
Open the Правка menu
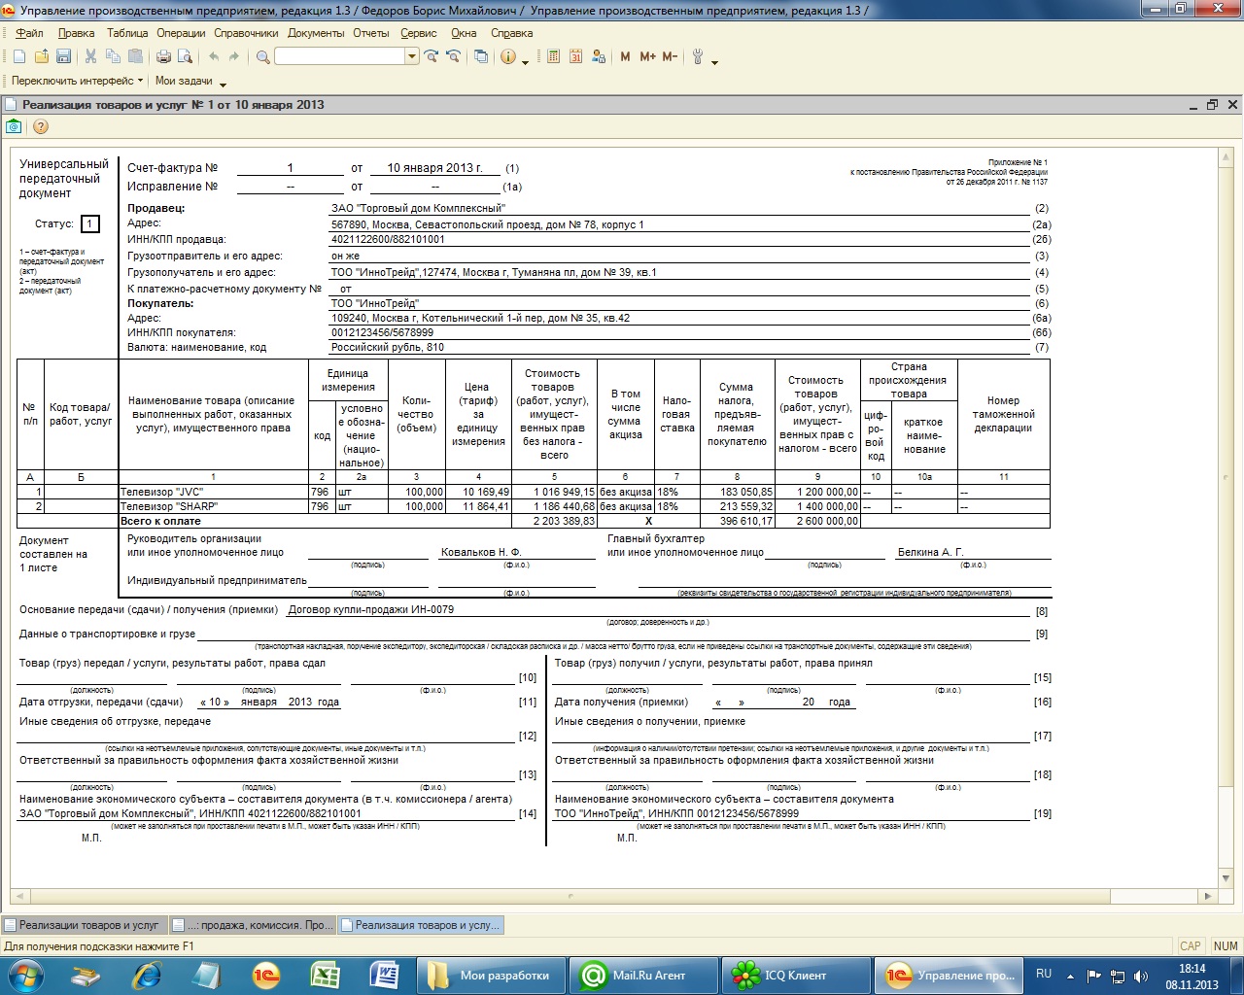tap(77, 33)
